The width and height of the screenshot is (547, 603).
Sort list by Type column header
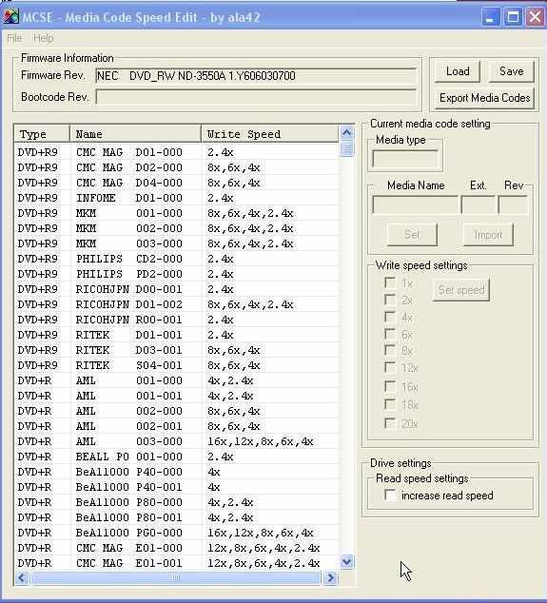42,134
